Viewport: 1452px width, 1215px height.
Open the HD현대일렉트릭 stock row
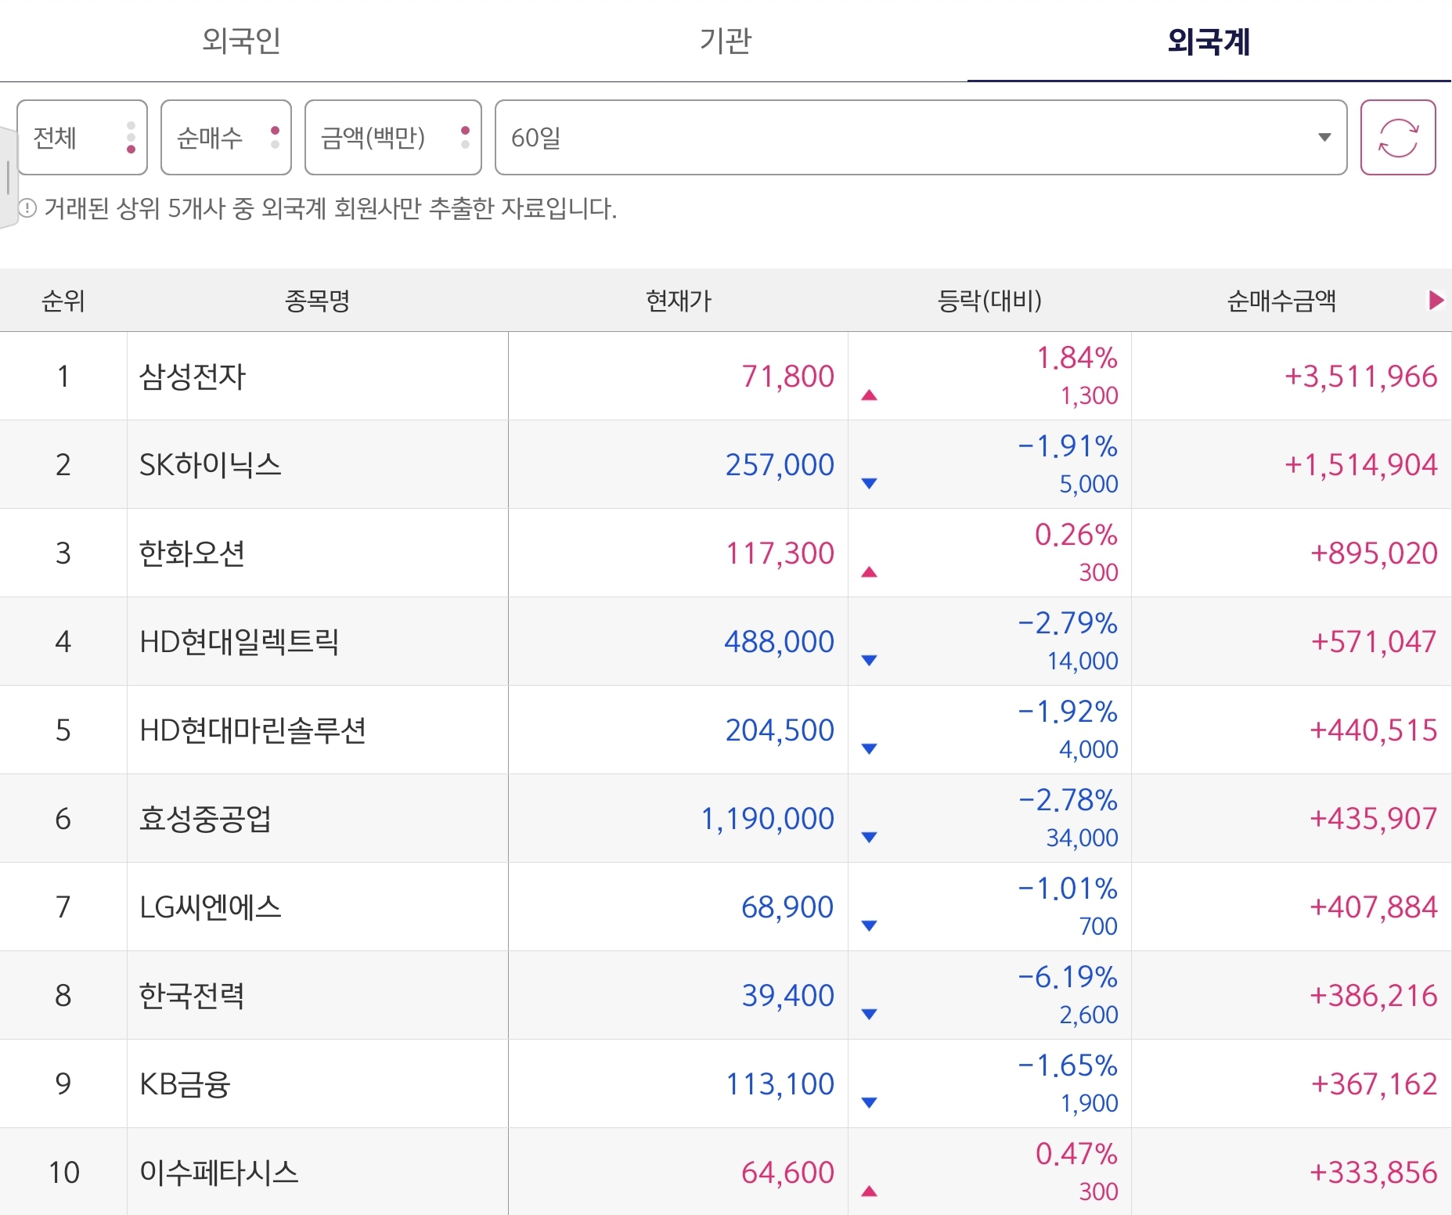click(726, 641)
